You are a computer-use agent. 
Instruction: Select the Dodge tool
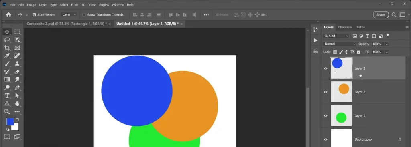click(7, 87)
